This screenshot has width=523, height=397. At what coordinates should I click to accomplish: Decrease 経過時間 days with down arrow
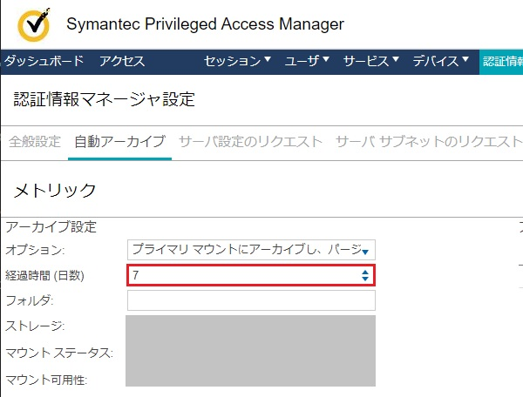[365, 279]
